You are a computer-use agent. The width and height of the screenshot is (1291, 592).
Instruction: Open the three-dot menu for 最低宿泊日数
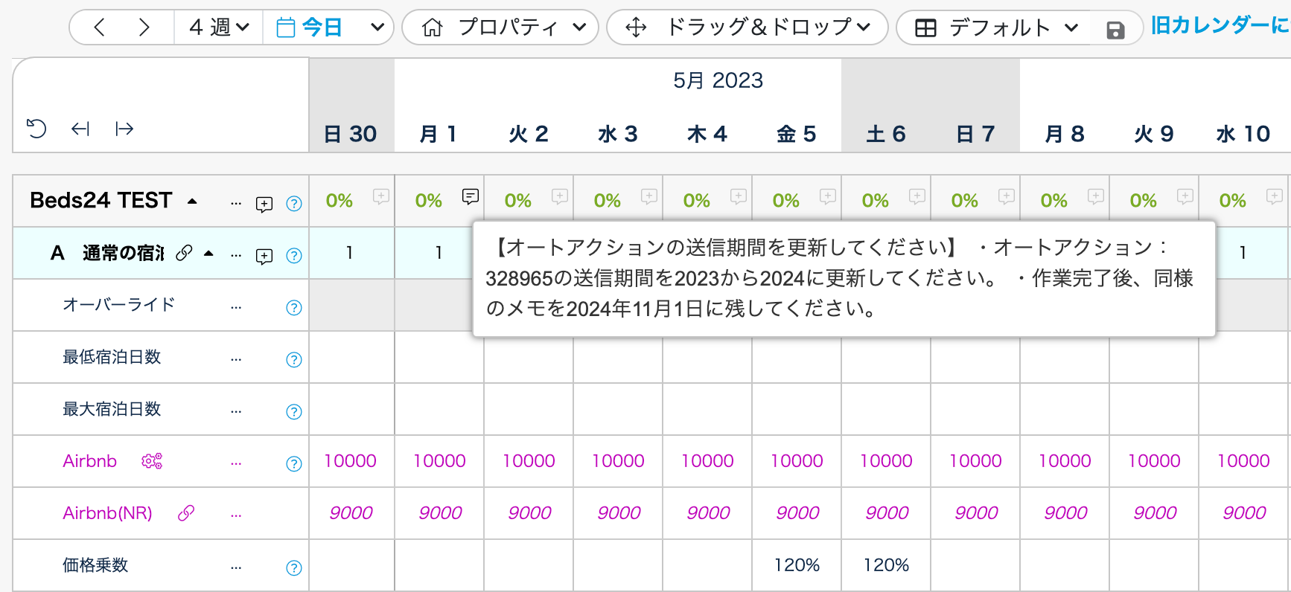[x=236, y=359]
